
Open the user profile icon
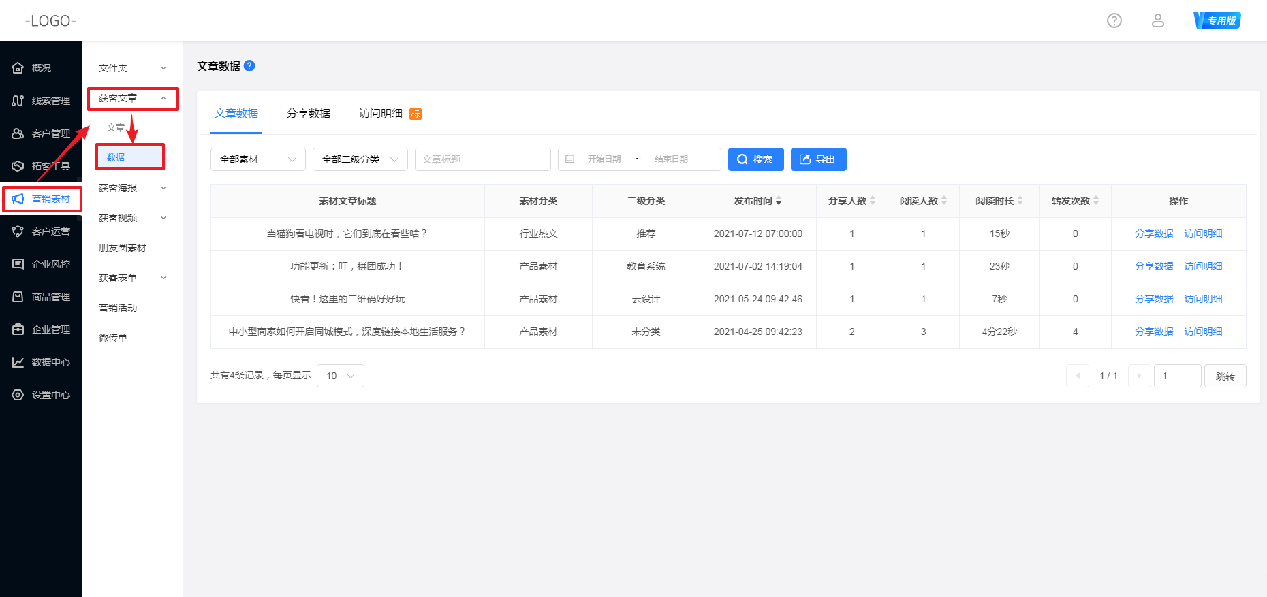click(1158, 20)
